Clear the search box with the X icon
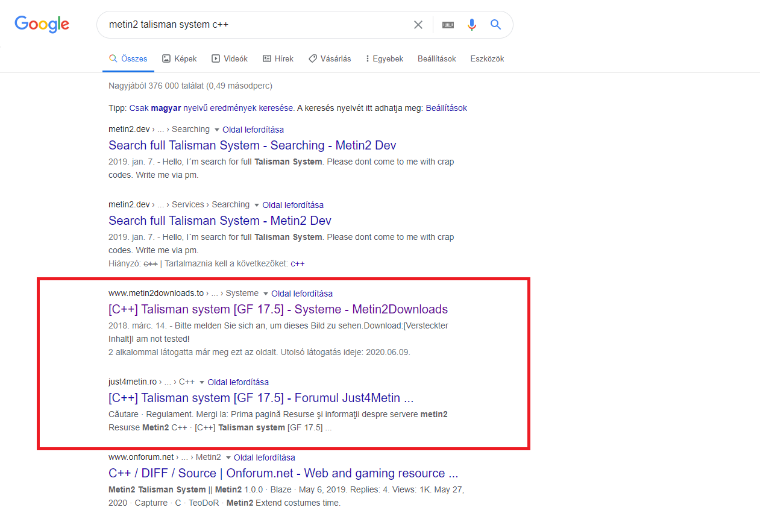 [418, 25]
